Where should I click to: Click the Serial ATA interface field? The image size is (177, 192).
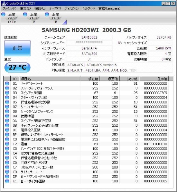point(89,48)
